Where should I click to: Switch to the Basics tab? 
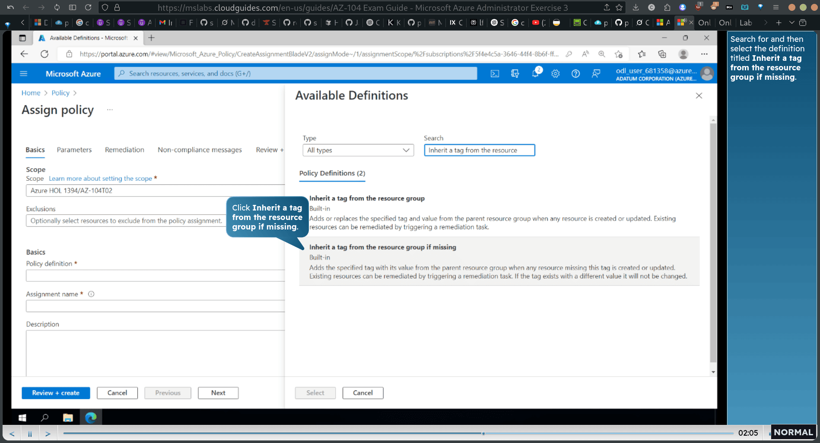coord(35,150)
